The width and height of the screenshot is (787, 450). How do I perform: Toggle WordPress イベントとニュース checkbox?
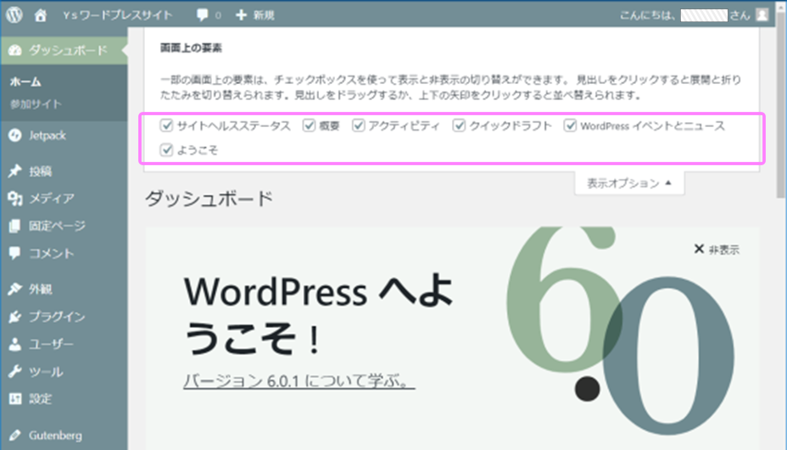pyautogui.click(x=570, y=125)
